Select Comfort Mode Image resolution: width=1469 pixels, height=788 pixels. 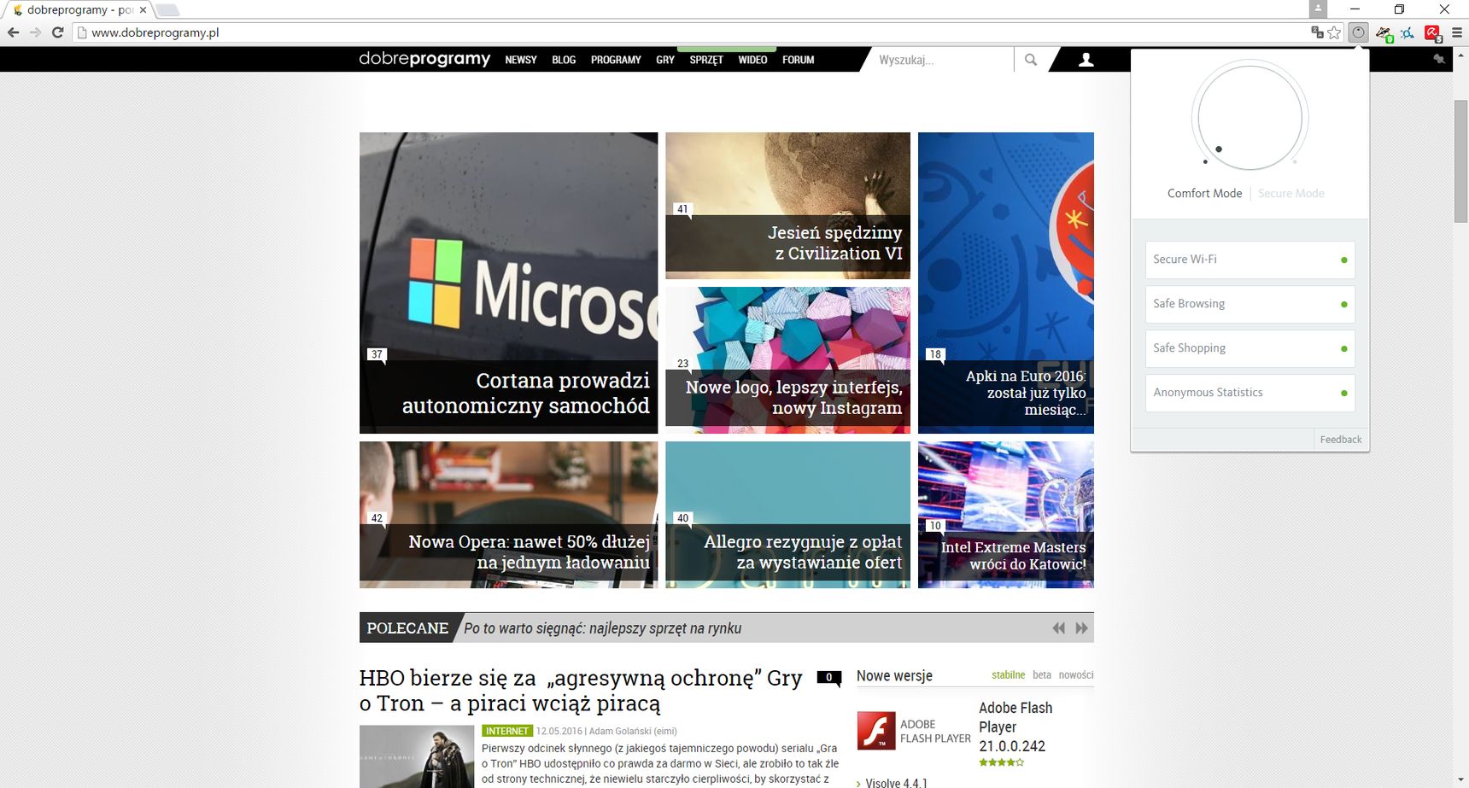(1204, 194)
